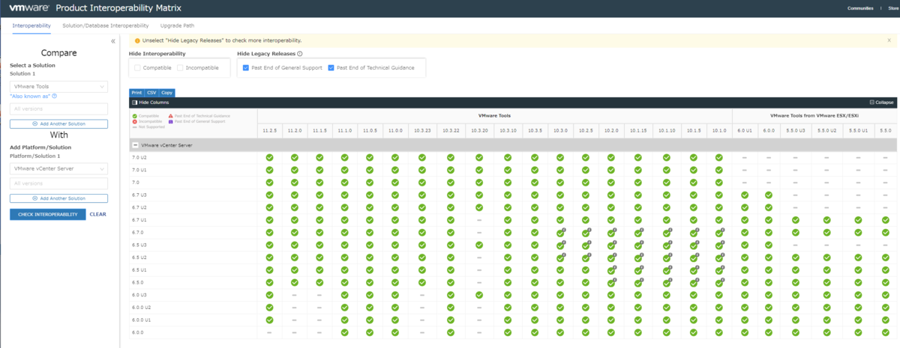Click CHECK INTEROPERABILITY button
The height and width of the screenshot is (348, 900).
(47, 214)
